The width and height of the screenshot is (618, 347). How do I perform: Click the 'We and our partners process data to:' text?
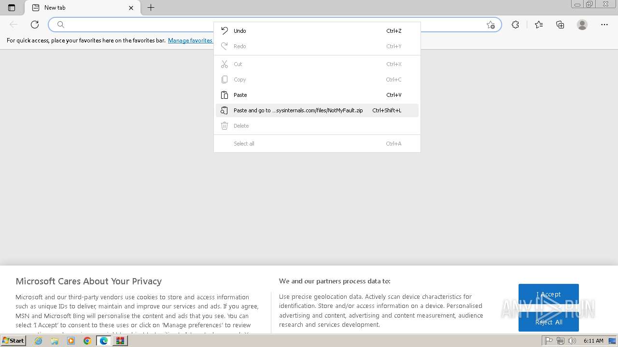coord(335,281)
